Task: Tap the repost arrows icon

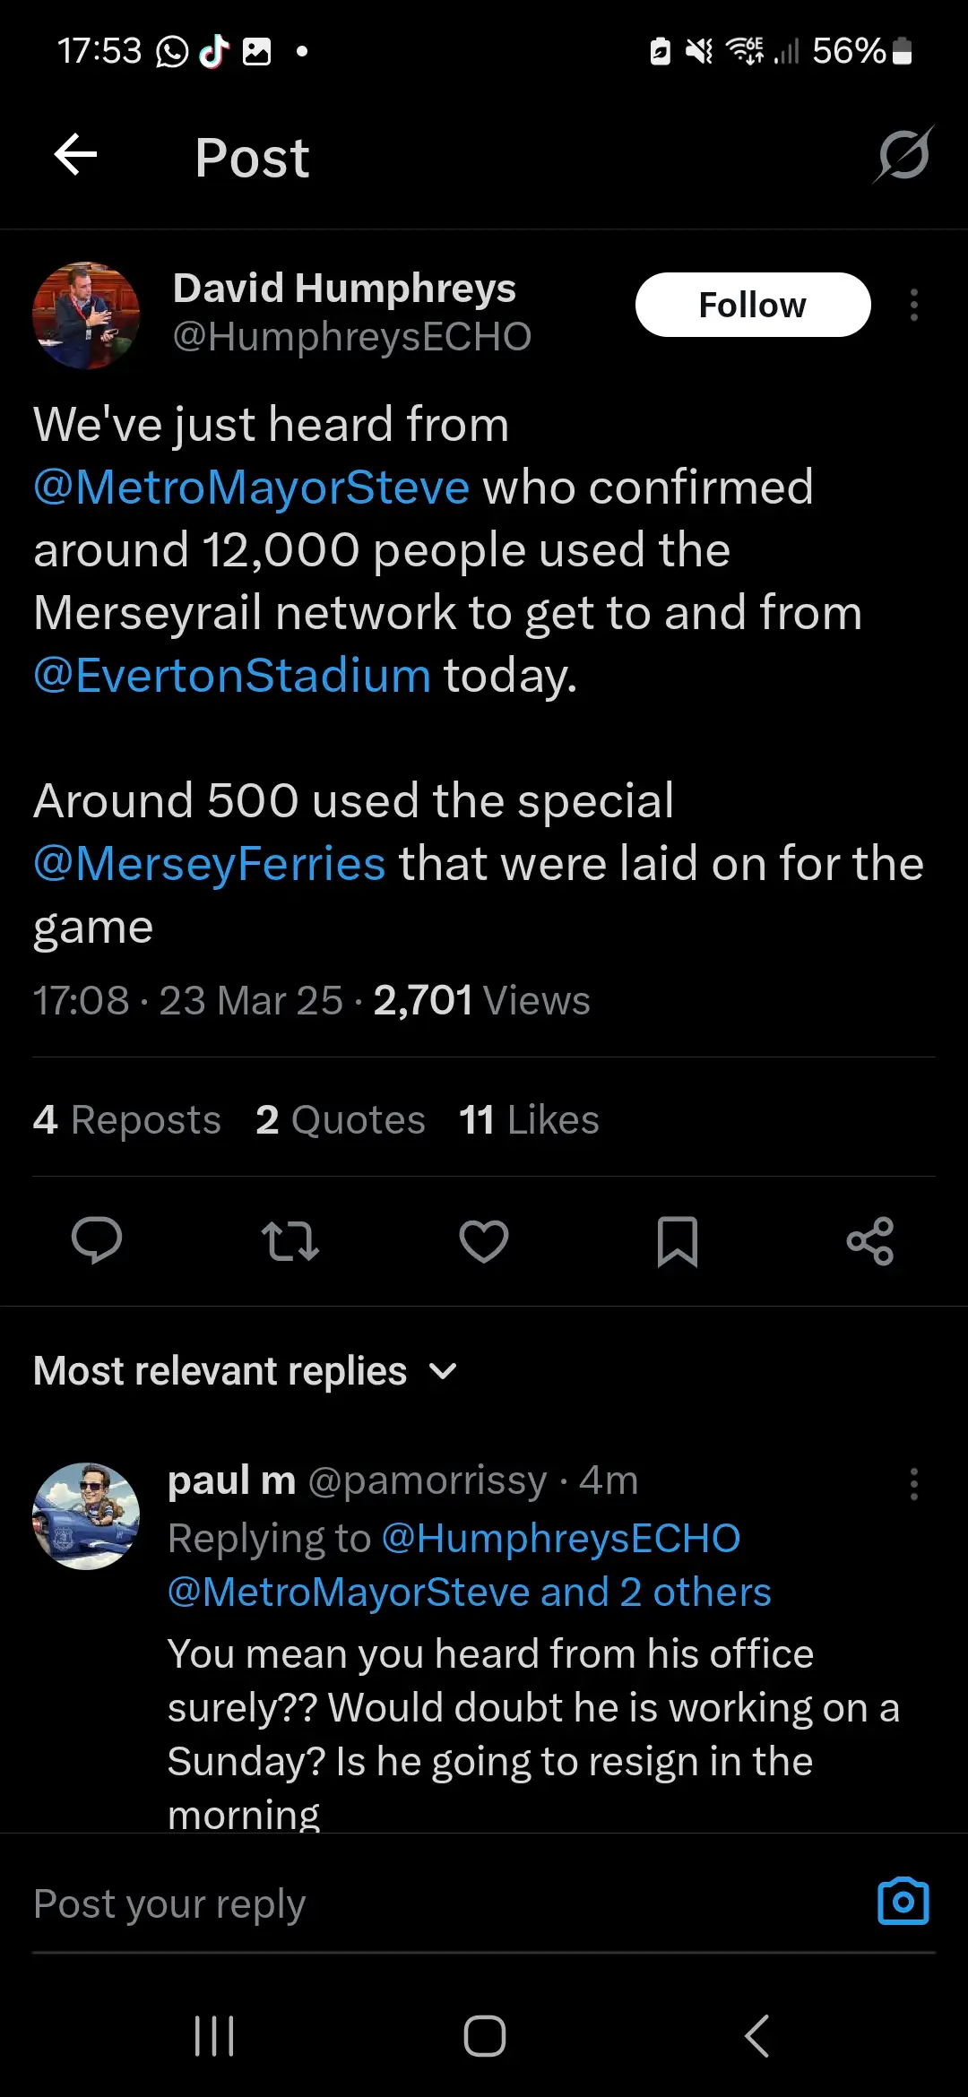Action: 290,1241
